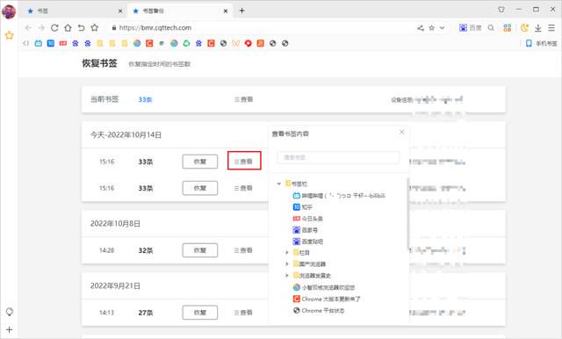Expand the first folder below 百度贴吧
The width and height of the screenshot is (562, 339).
287,253
